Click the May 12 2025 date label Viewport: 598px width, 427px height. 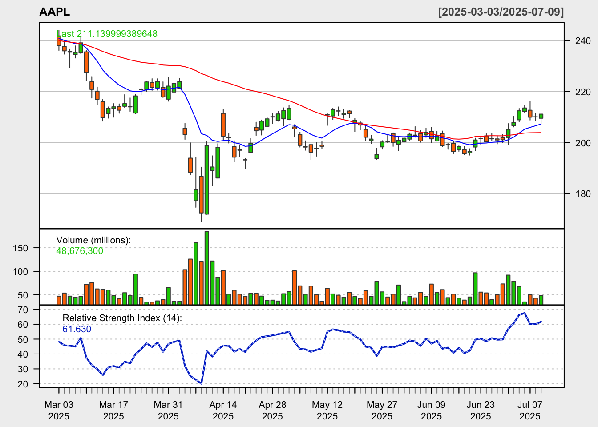tap(327, 411)
